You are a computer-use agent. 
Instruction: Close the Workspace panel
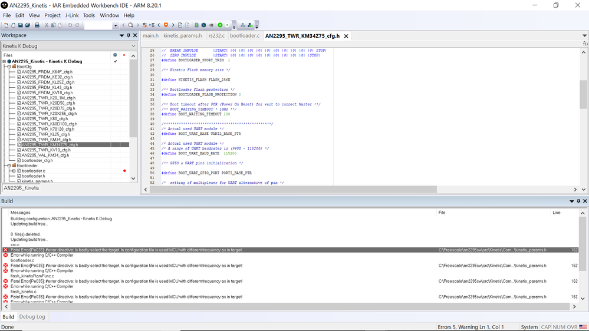(135, 35)
